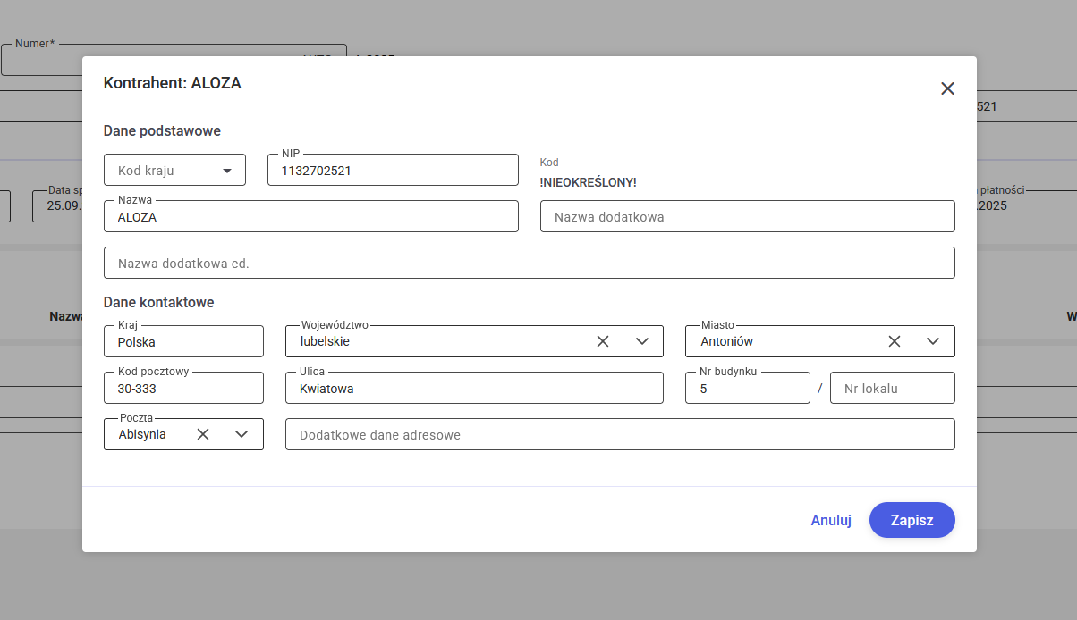1077x620 pixels.
Task: Open the Kod kraju dropdown
Action: [x=175, y=170]
